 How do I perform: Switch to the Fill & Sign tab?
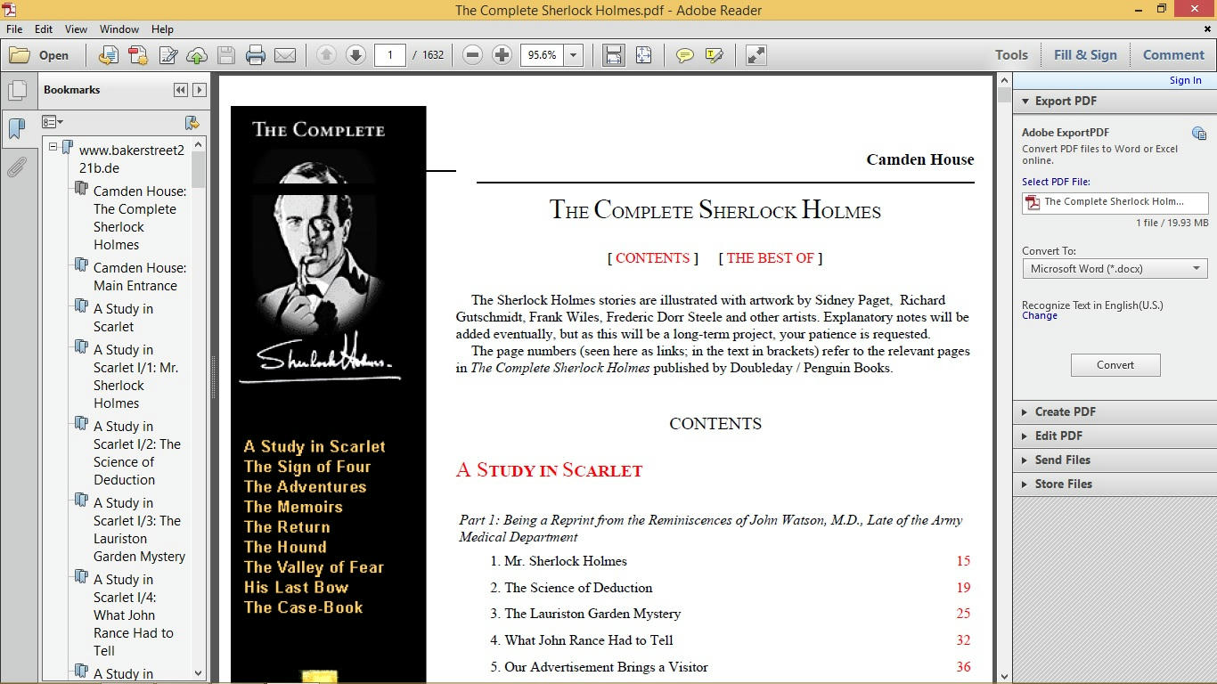pos(1085,55)
